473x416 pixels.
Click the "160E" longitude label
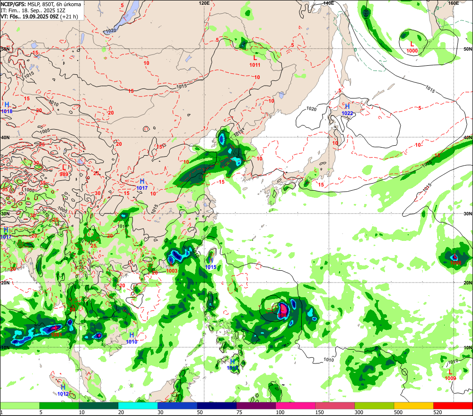click(x=453, y=3)
